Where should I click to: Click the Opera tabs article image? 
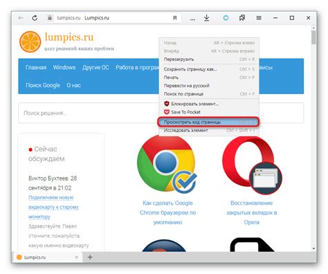point(252,165)
